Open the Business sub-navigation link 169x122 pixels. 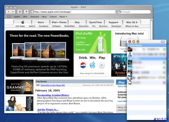click(103, 26)
